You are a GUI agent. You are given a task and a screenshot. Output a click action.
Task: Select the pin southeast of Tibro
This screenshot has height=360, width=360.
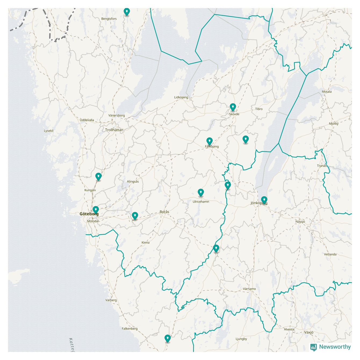[x=246, y=140]
